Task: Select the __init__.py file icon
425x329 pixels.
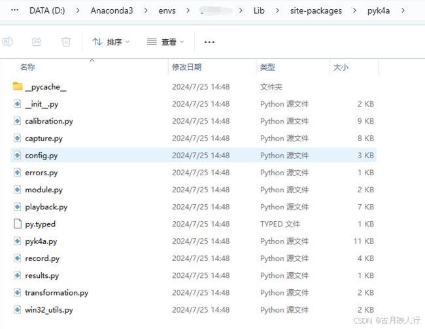Action: (18, 103)
